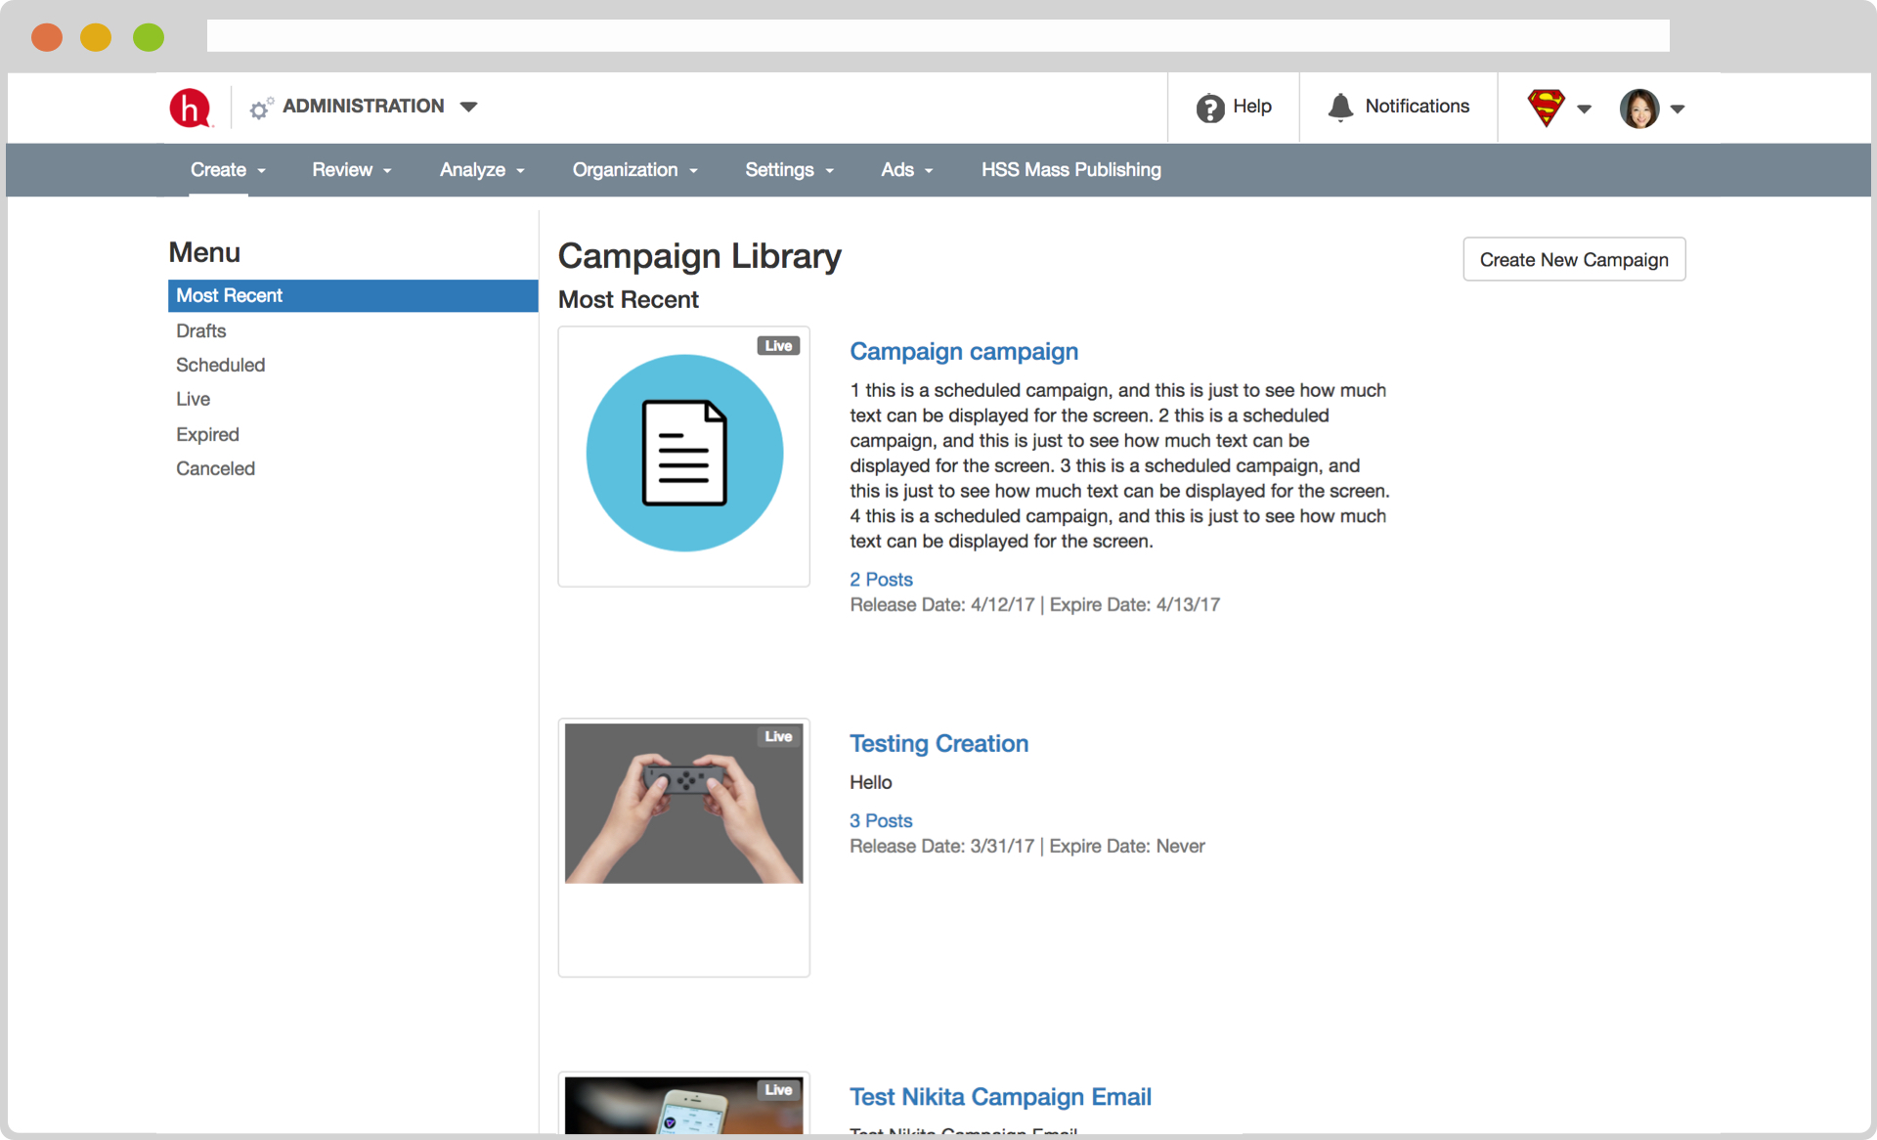1877x1140 pixels.
Task: Click Create New Campaign button
Action: pyautogui.click(x=1574, y=260)
